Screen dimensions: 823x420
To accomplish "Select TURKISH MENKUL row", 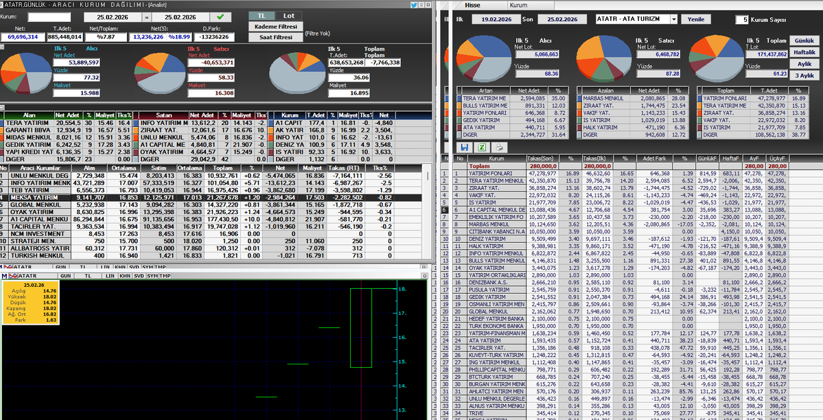I will (212, 256).
